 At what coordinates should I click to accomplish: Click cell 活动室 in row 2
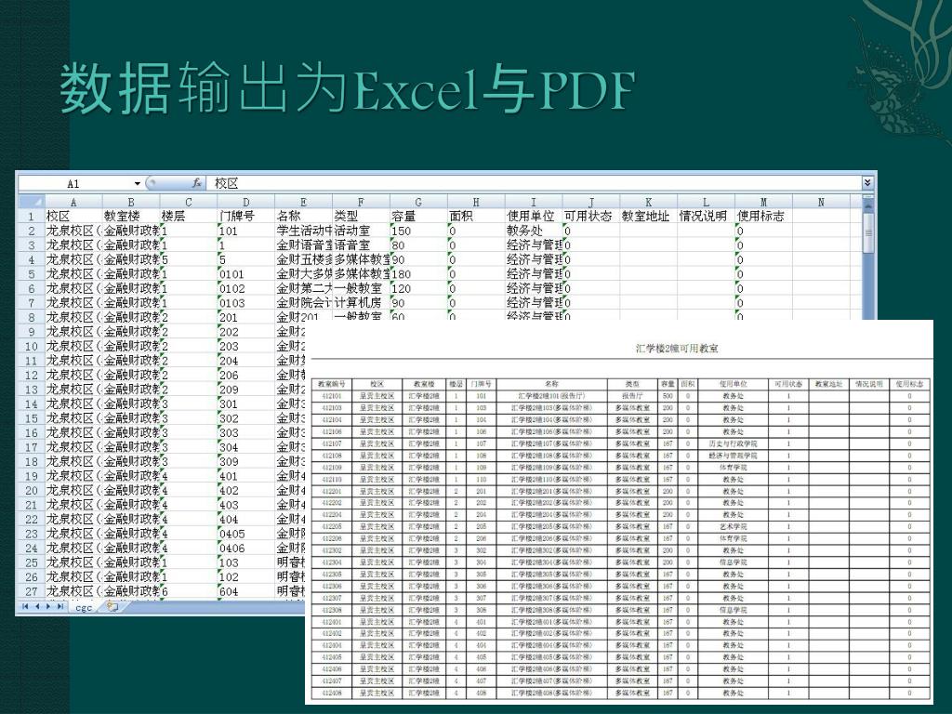[x=361, y=231]
